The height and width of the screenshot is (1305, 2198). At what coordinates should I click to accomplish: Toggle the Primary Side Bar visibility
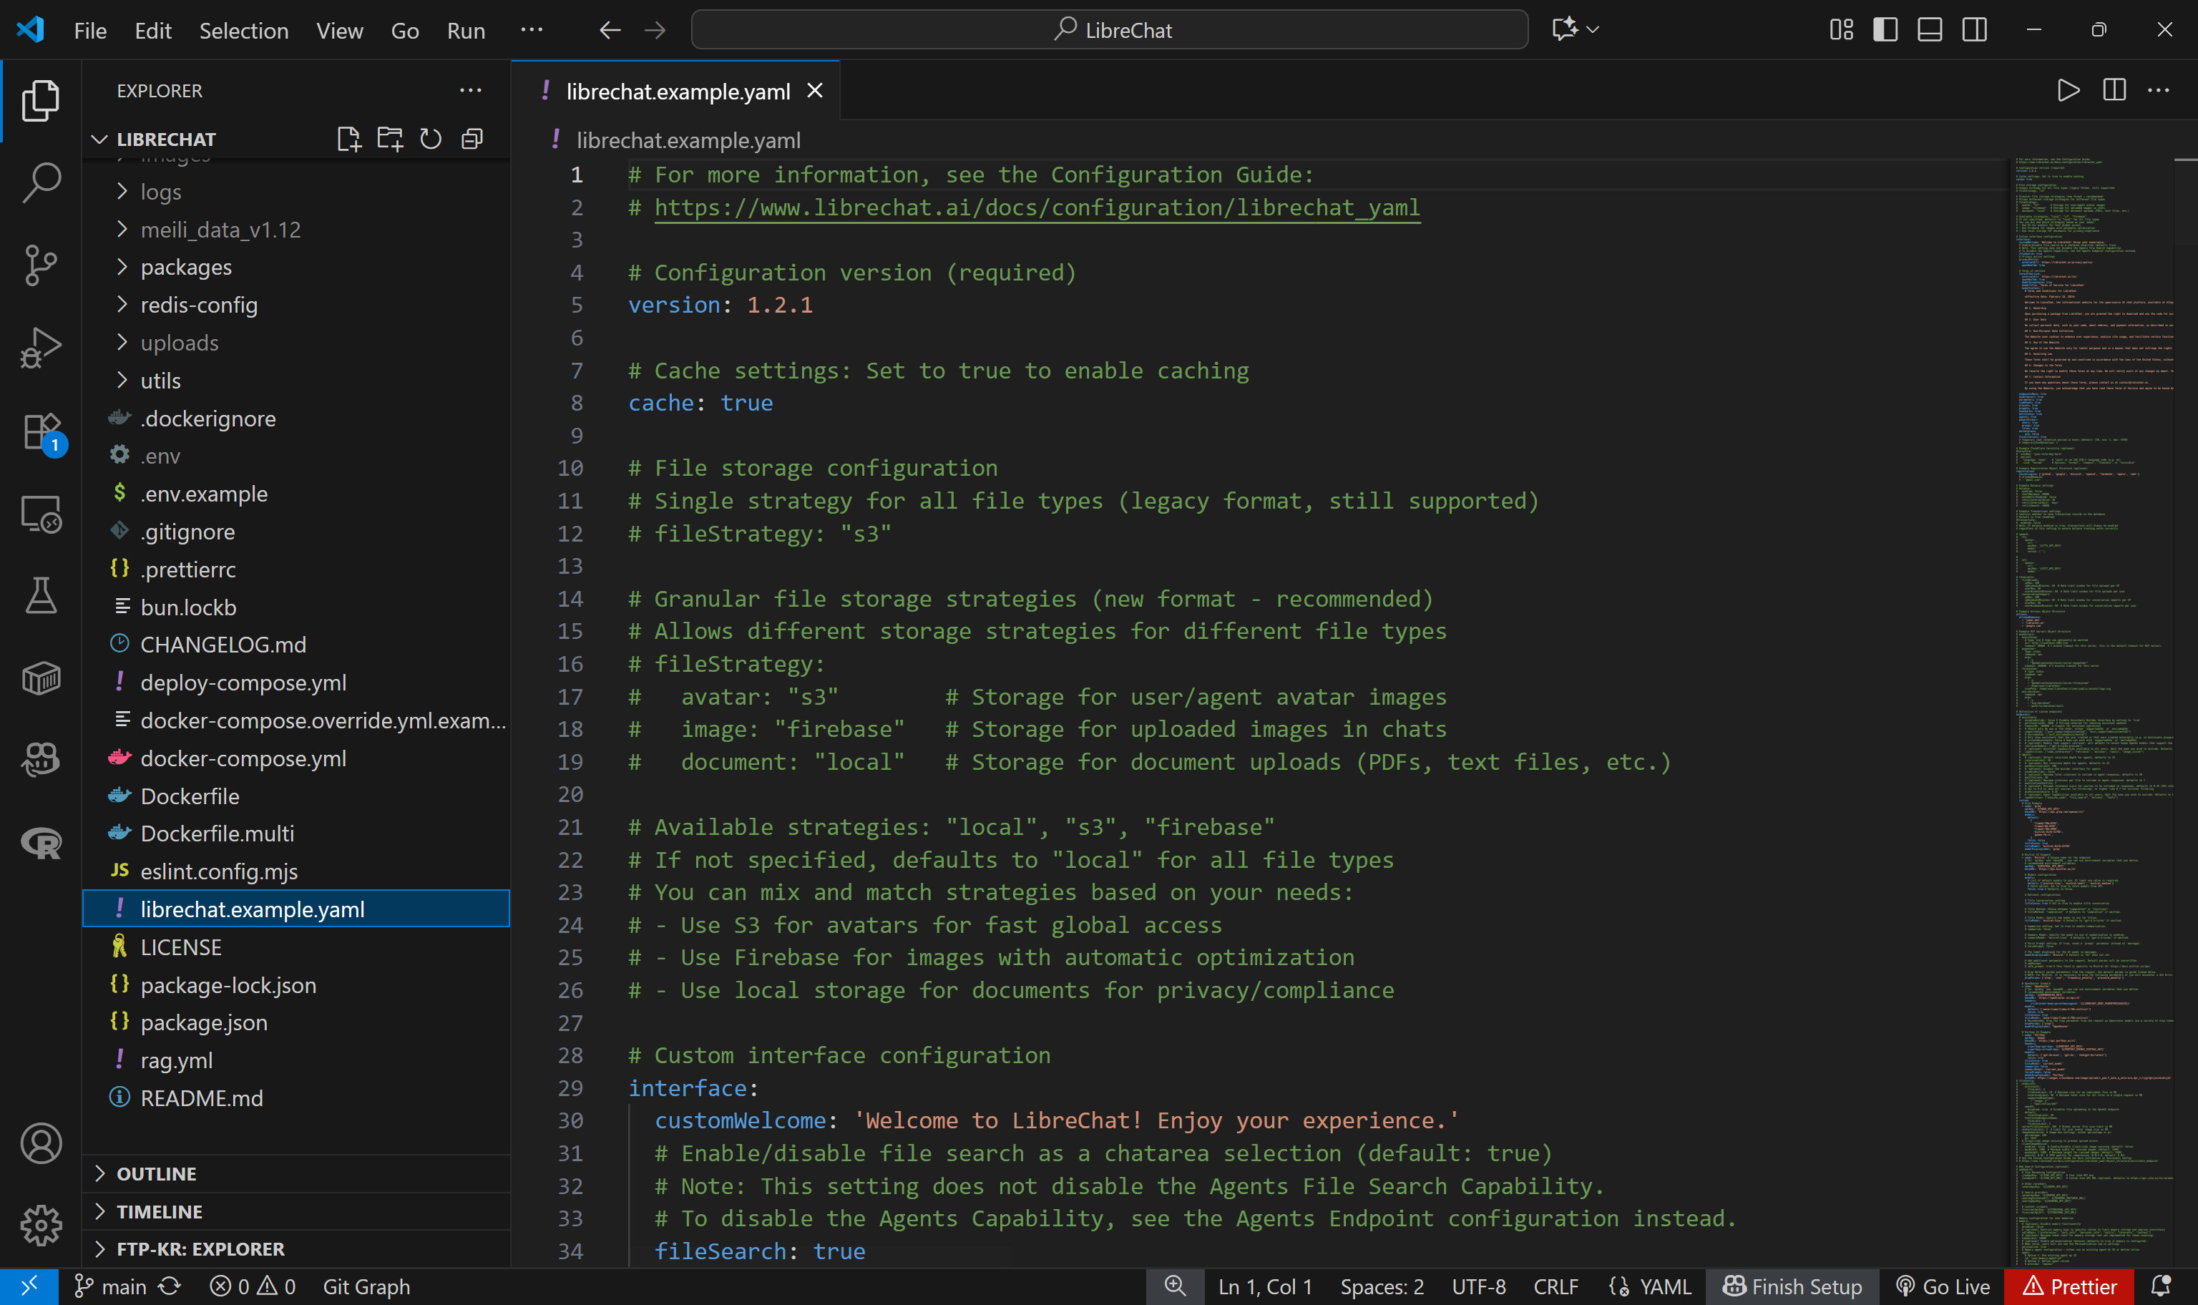[x=1885, y=29]
